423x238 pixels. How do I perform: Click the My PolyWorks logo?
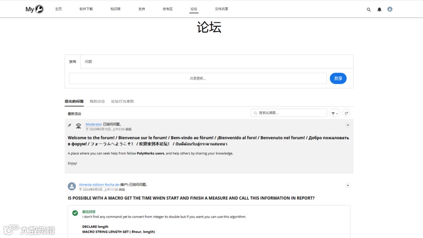click(34, 9)
